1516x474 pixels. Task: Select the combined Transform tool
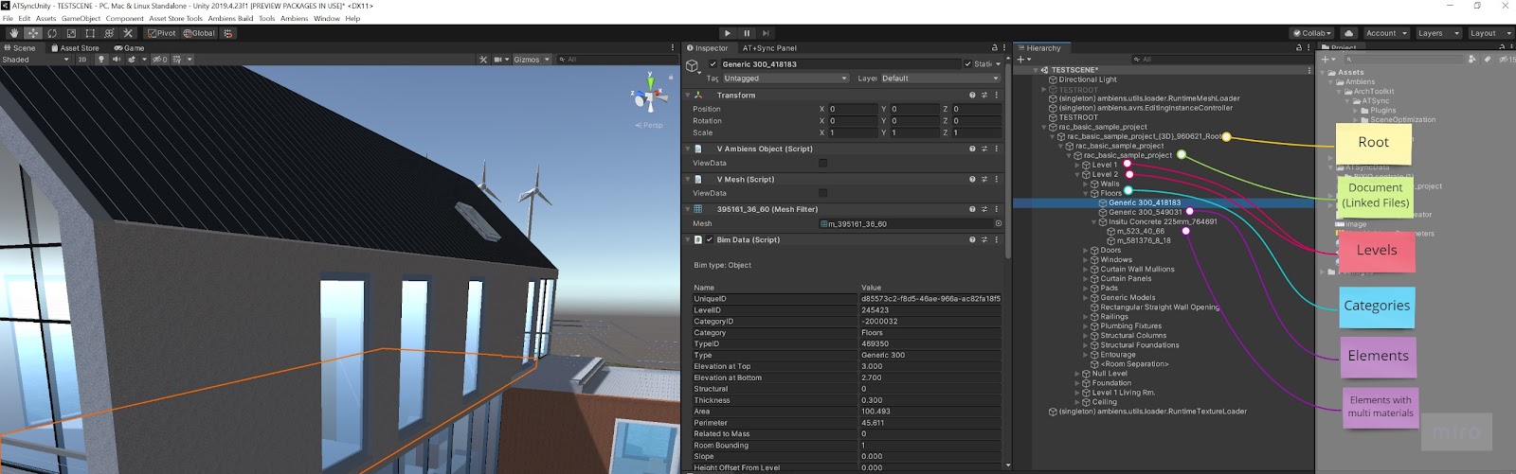(108, 33)
